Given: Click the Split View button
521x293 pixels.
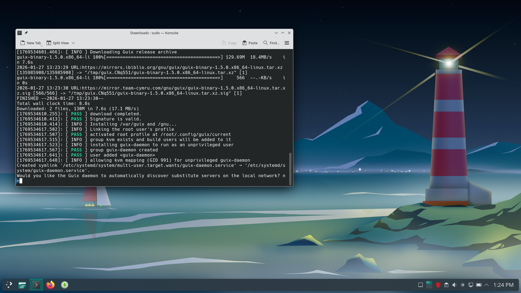Looking at the screenshot, I should coord(58,43).
